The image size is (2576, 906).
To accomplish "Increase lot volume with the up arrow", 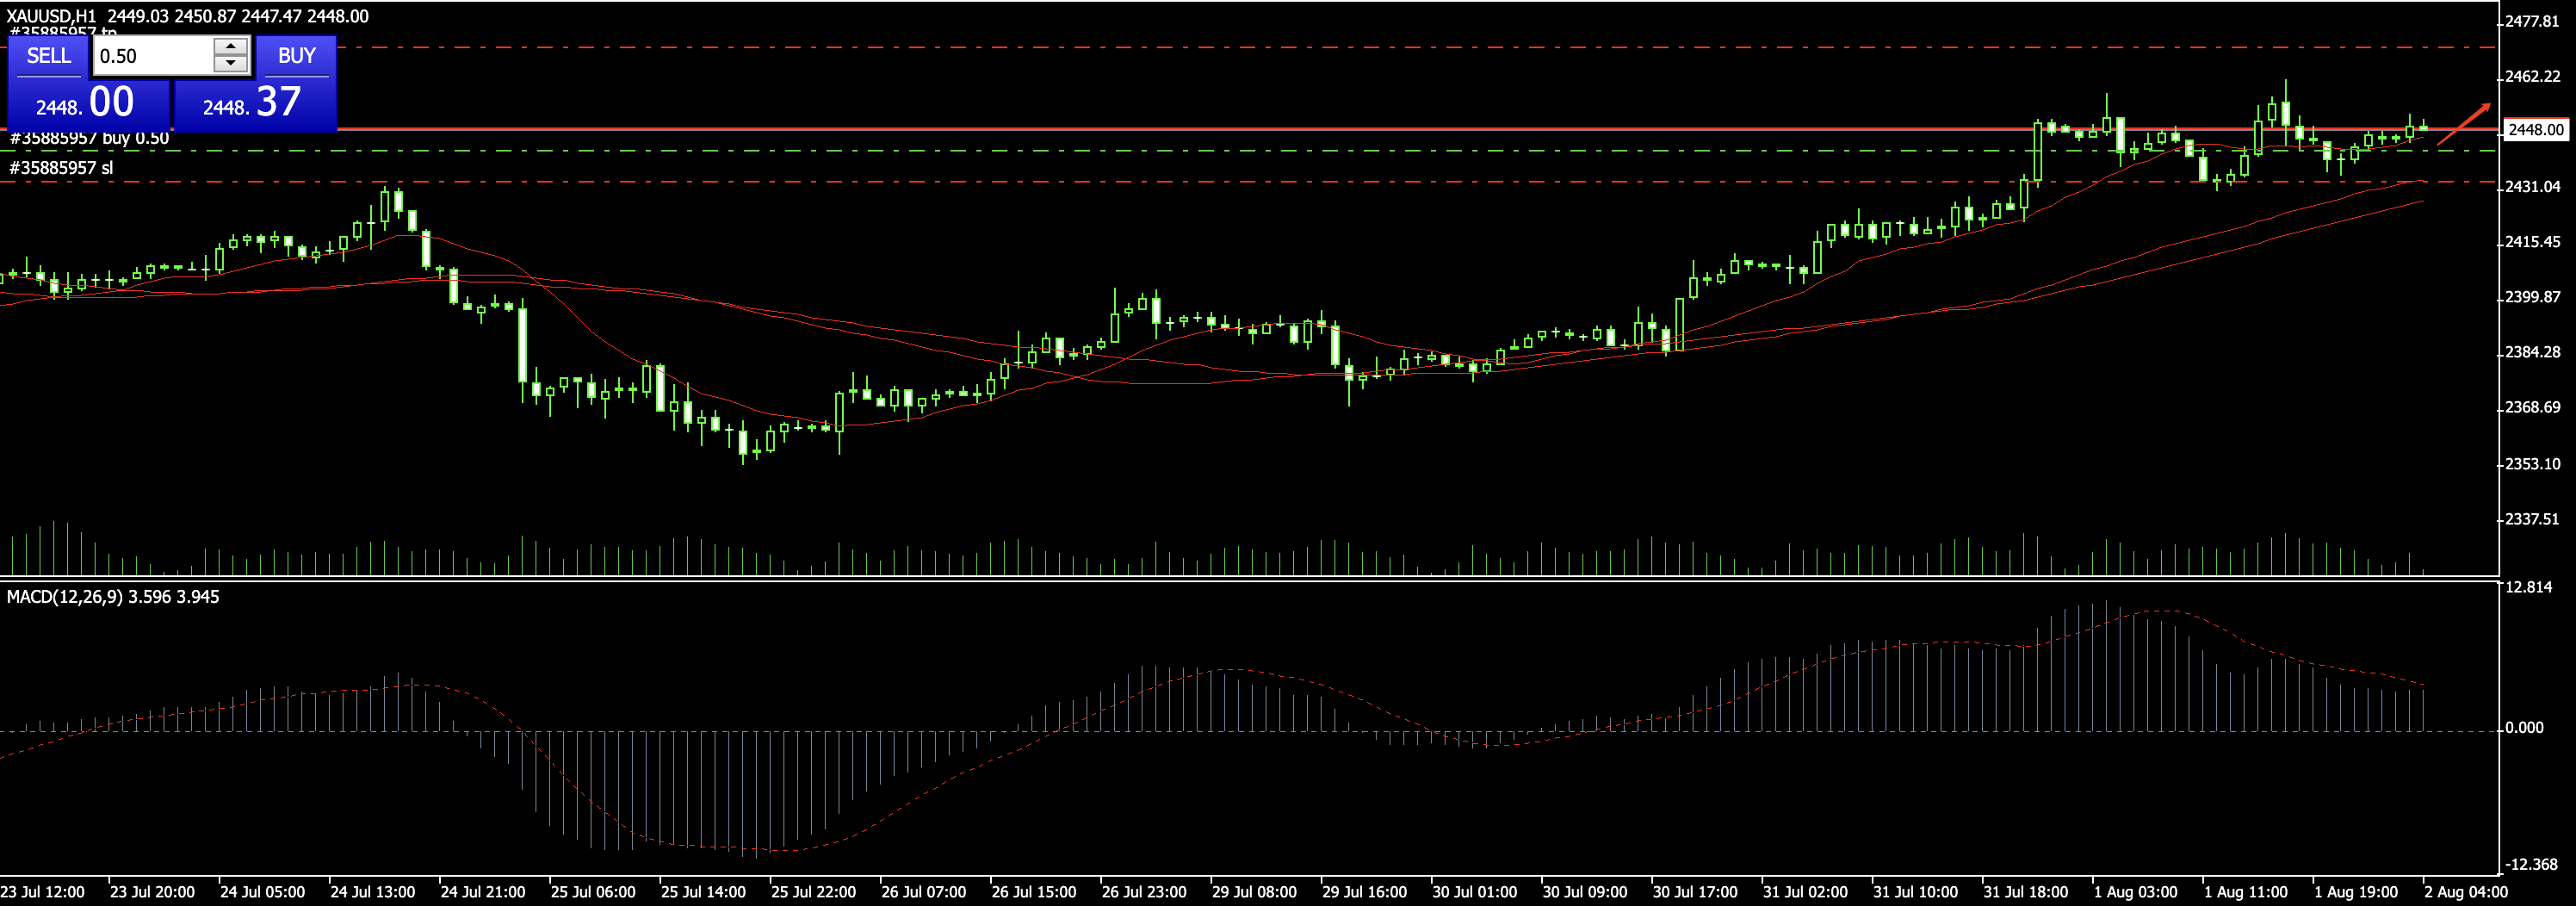I will [x=231, y=46].
